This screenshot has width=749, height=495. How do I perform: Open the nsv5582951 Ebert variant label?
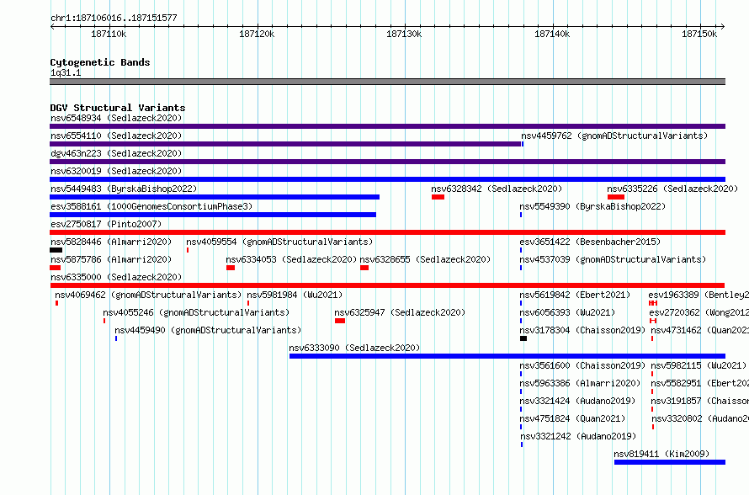tap(700, 383)
